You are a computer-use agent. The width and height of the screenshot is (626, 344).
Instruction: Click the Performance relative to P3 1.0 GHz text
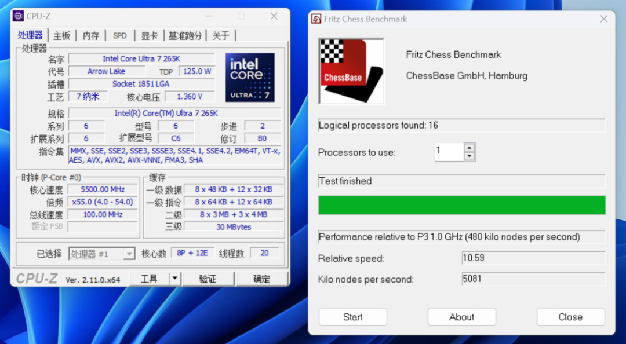(x=450, y=237)
